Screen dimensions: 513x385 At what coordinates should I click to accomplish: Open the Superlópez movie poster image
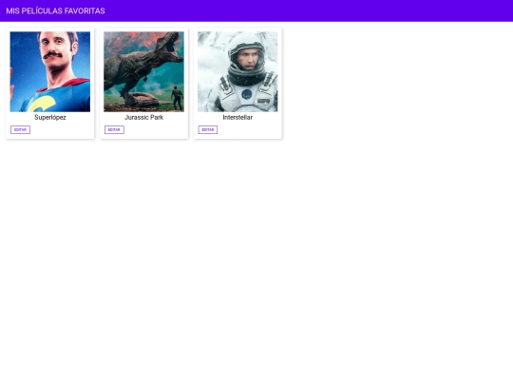click(50, 71)
